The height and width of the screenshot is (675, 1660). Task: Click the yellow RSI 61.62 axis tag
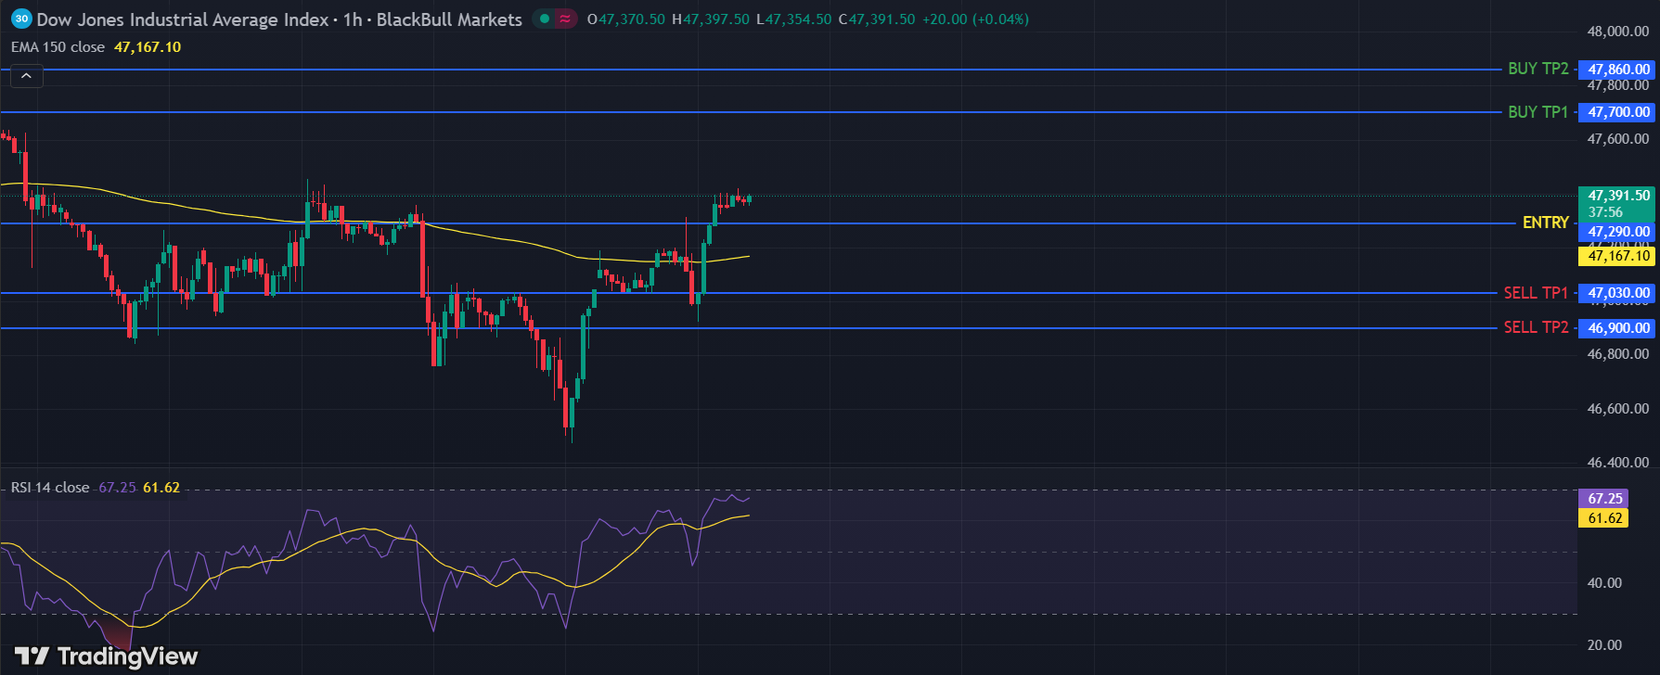(1604, 518)
